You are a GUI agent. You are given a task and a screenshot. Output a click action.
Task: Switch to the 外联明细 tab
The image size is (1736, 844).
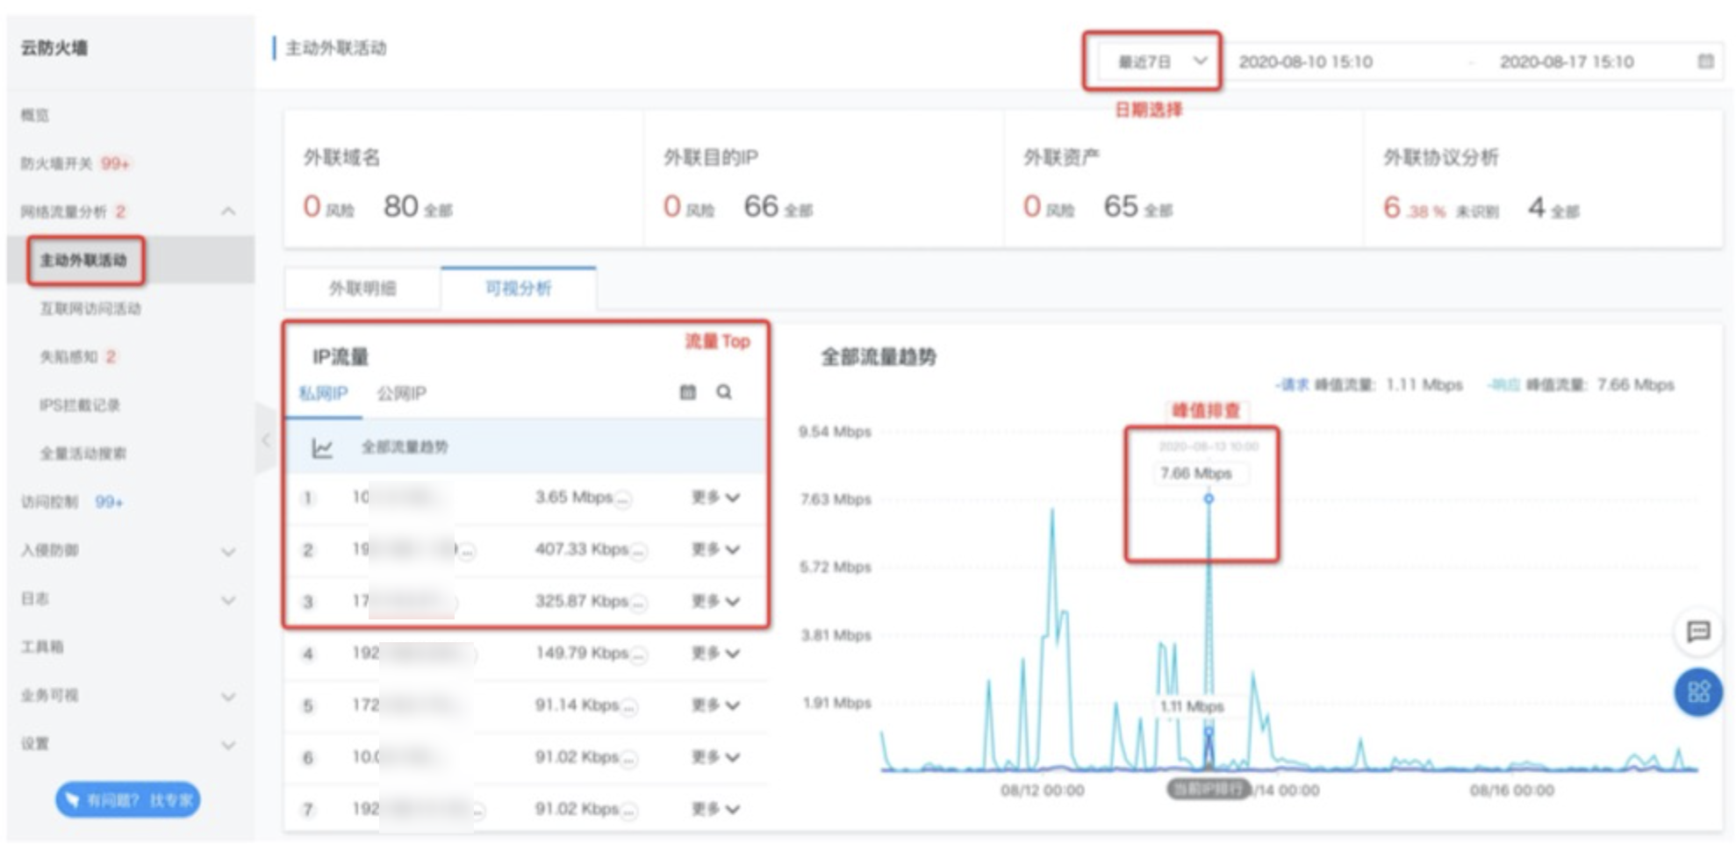[x=362, y=289]
